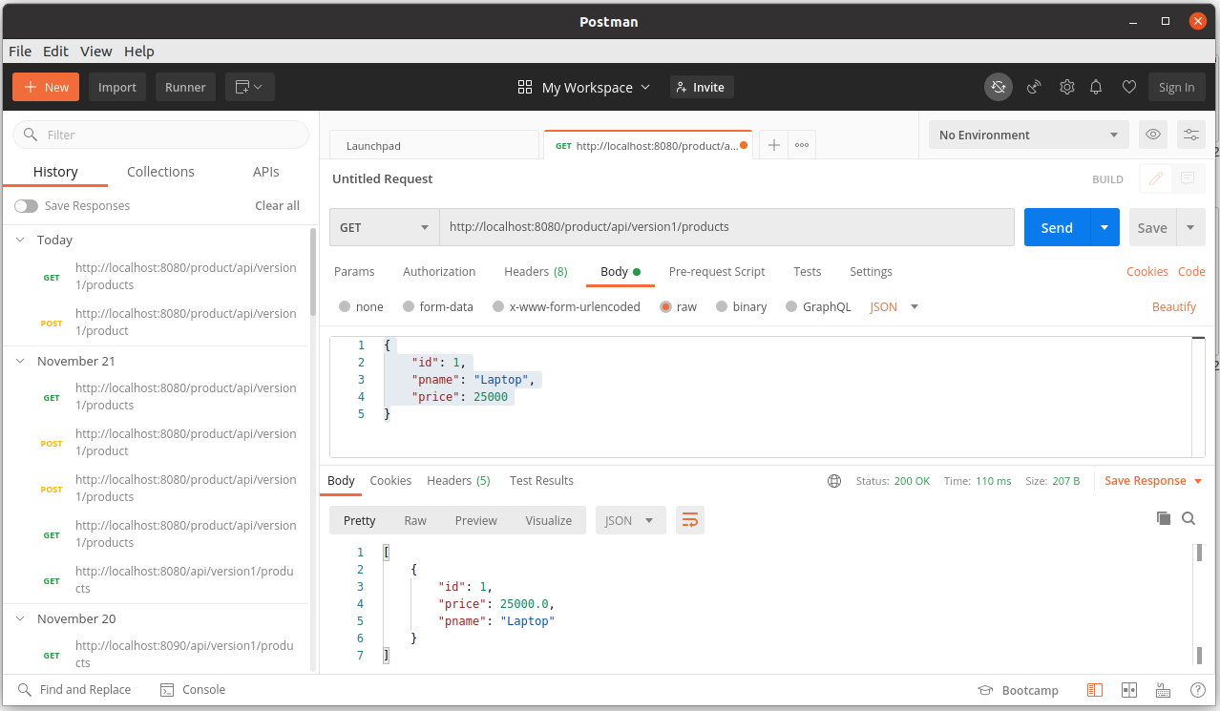Viewport: 1220px width, 711px height.
Task: Open the notifications bell icon
Action: [1096, 87]
